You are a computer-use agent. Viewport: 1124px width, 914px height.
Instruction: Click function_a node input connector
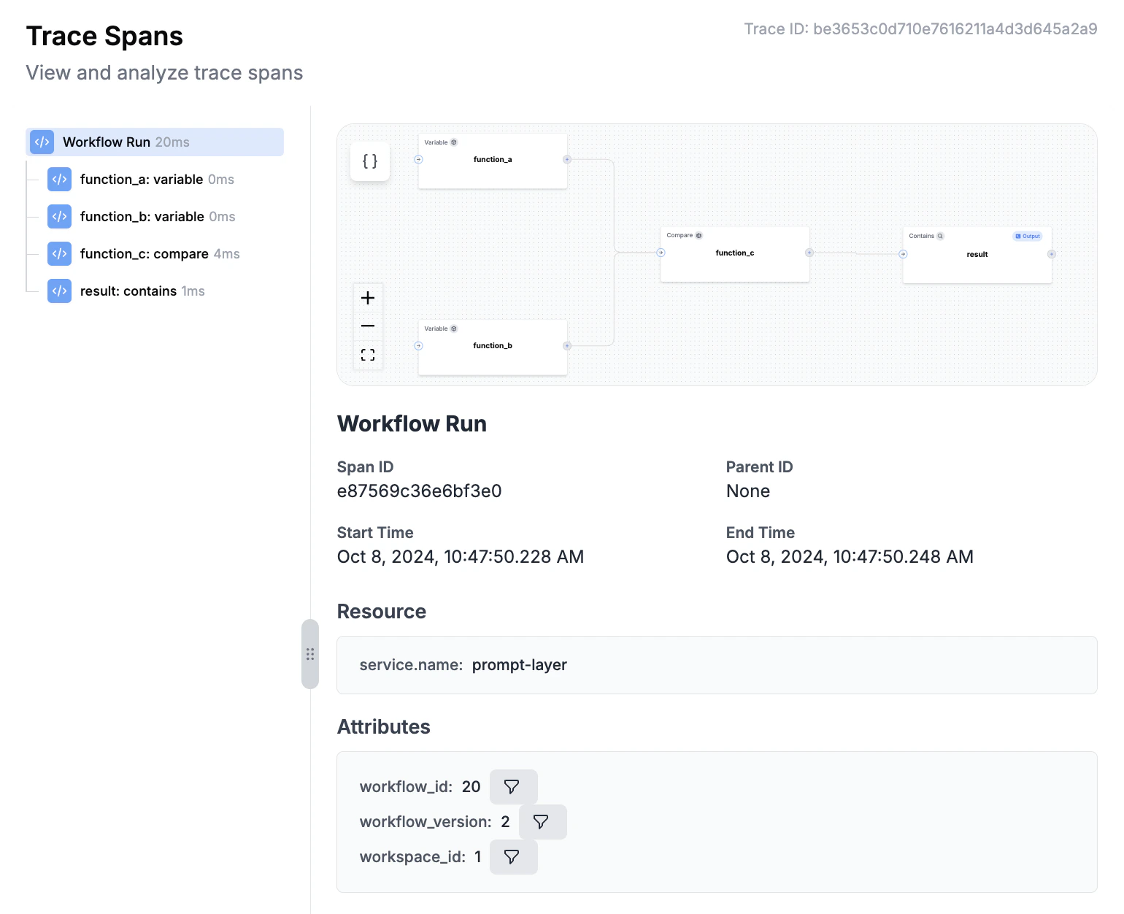pos(418,159)
